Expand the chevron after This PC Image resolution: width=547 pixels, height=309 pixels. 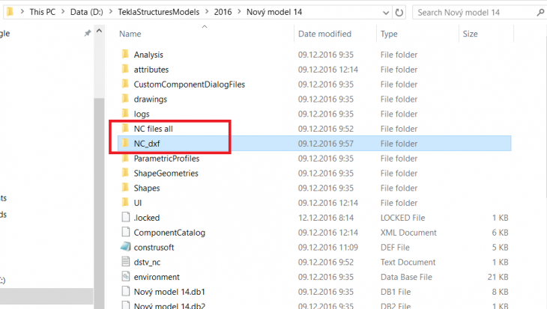tap(63, 12)
